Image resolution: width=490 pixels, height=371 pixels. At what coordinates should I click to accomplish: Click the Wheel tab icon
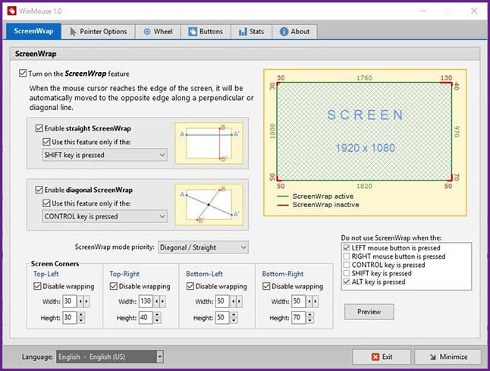pyautogui.click(x=145, y=32)
